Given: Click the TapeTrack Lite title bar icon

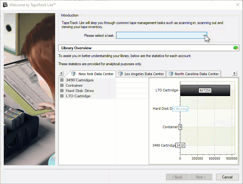Looking at the screenshot, I should click(x=5, y=5).
